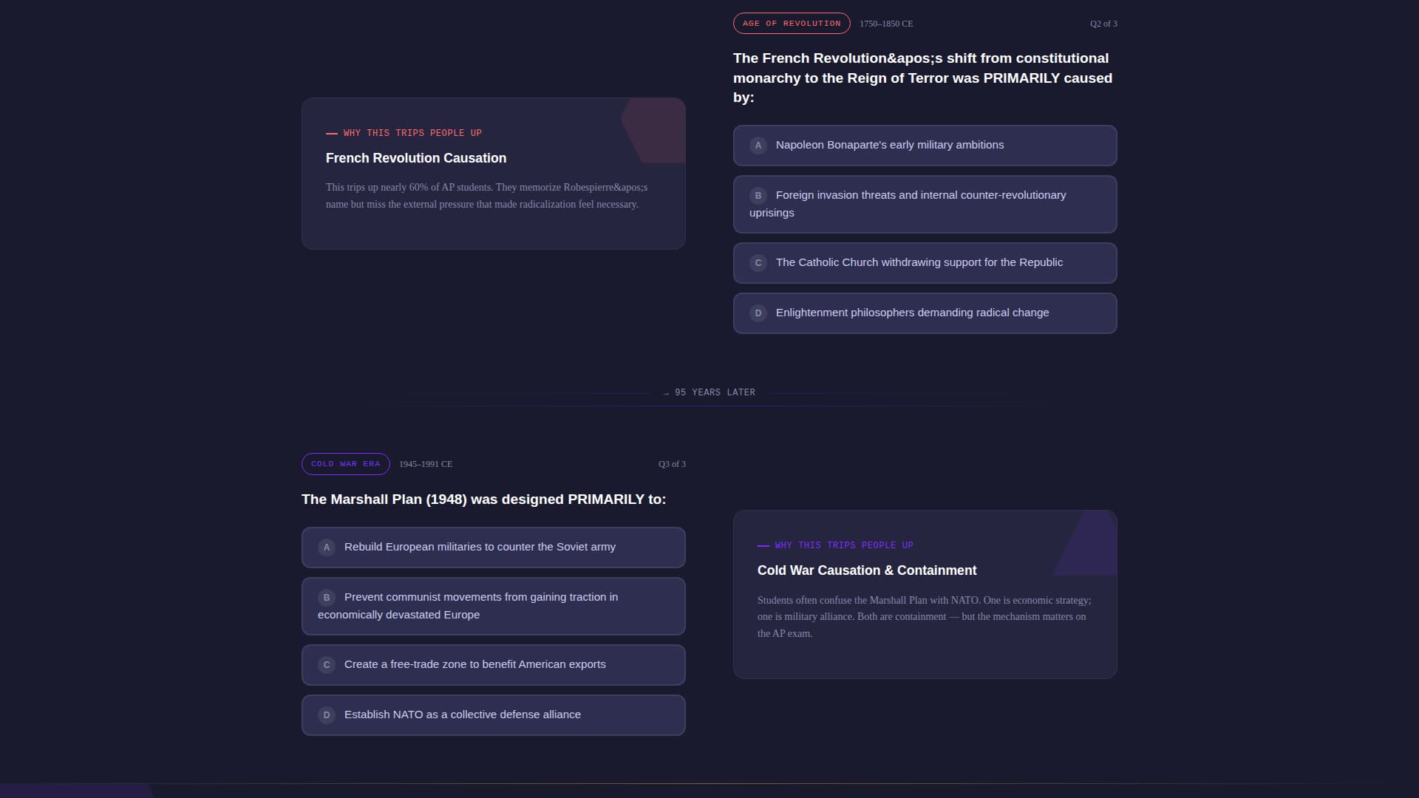Click the 'nearly 60% of AP students' explanation
Image resolution: width=1419 pixels, height=798 pixels.
tap(486, 196)
